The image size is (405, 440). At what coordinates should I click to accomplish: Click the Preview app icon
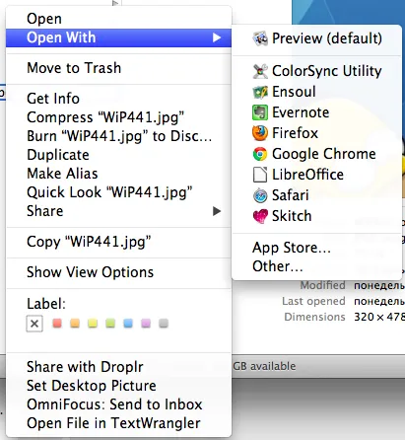(x=260, y=38)
